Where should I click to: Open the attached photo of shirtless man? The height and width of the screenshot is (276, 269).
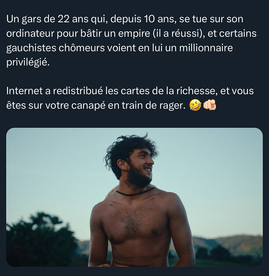click(134, 197)
